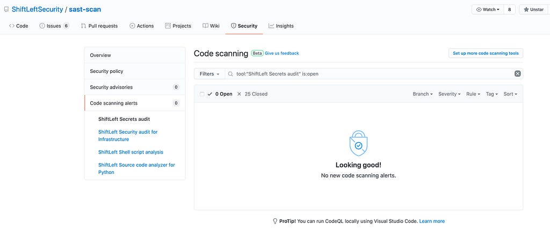Open the Watch dropdown button
Viewport: 550px width, 235px height.
pyautogui.click(x=488, y=10)
